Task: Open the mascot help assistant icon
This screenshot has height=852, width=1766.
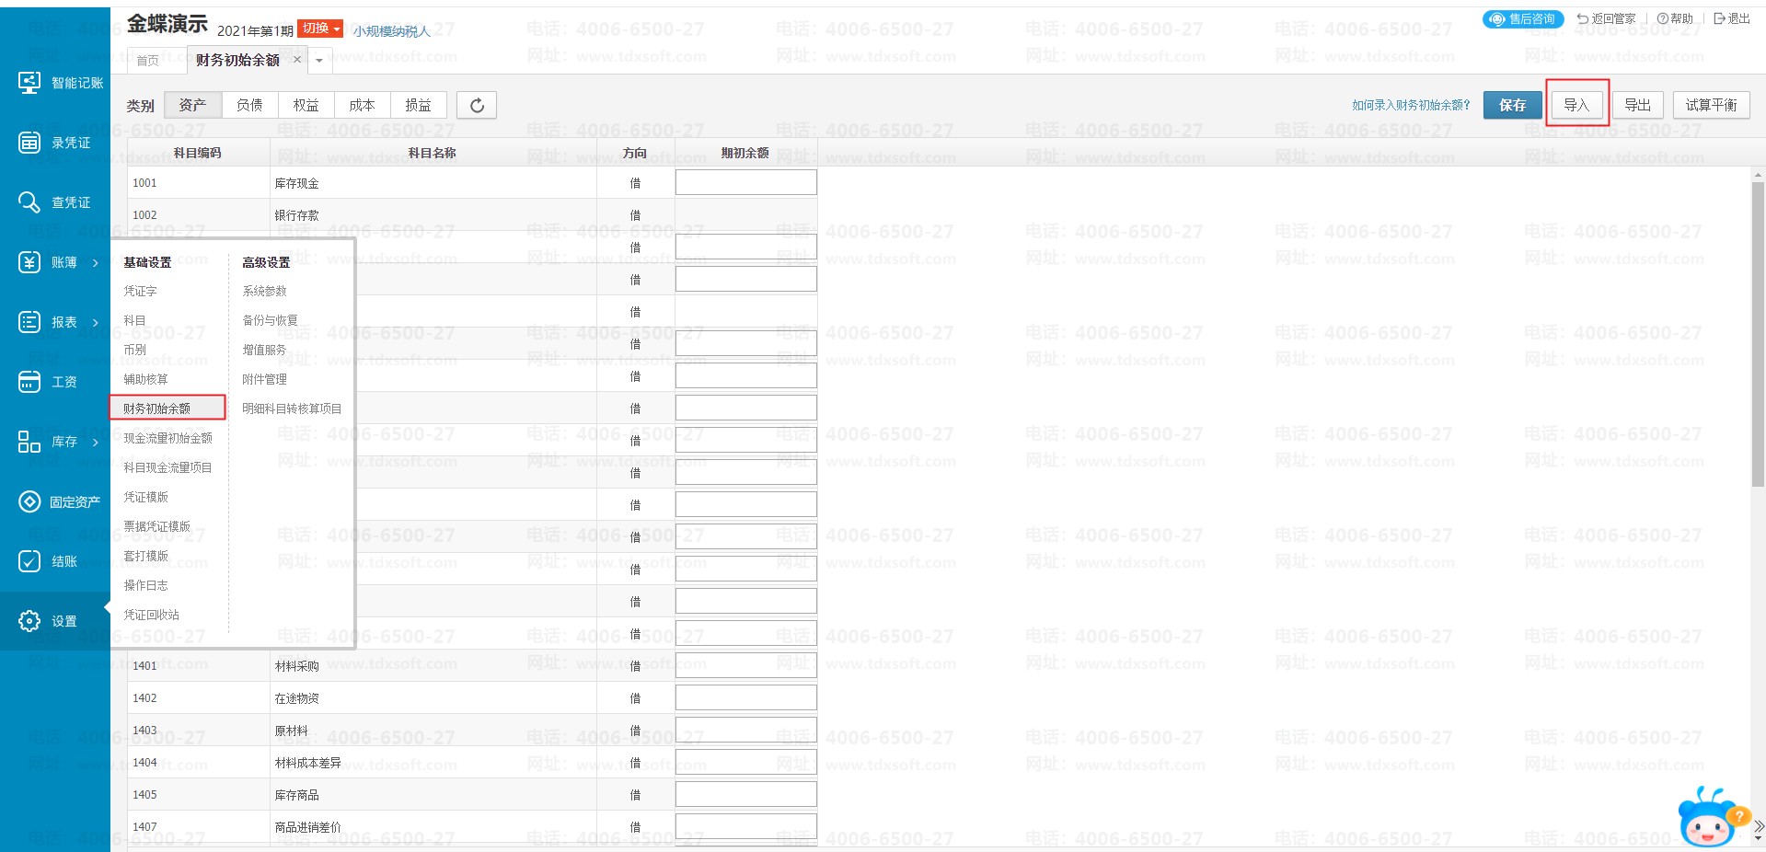Action: [x=1710, y=816]
